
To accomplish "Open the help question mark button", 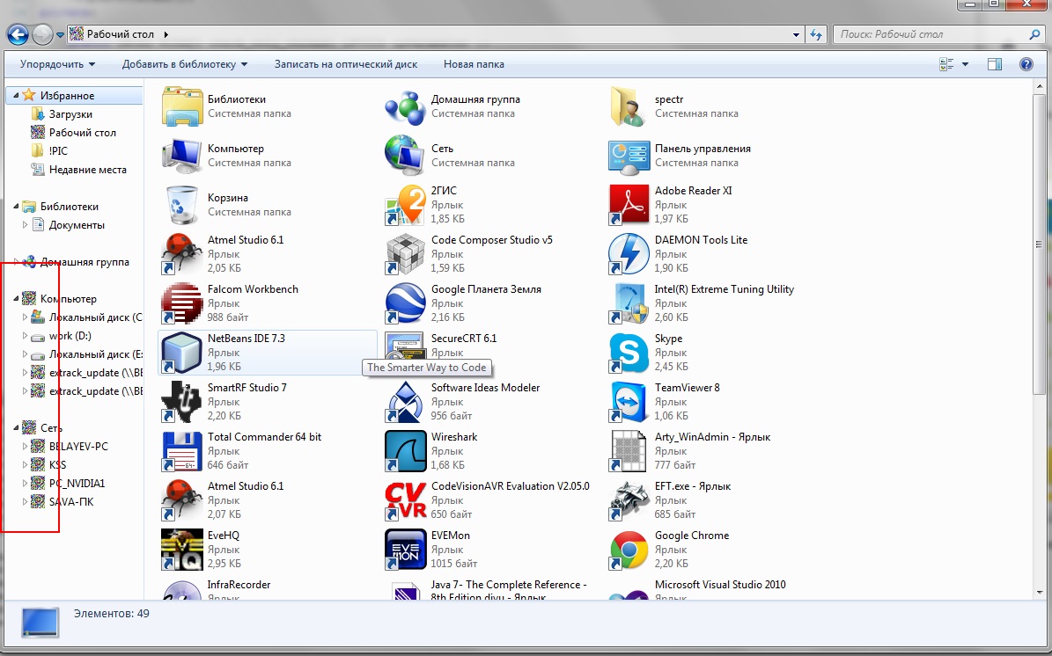I will 1026,64.
